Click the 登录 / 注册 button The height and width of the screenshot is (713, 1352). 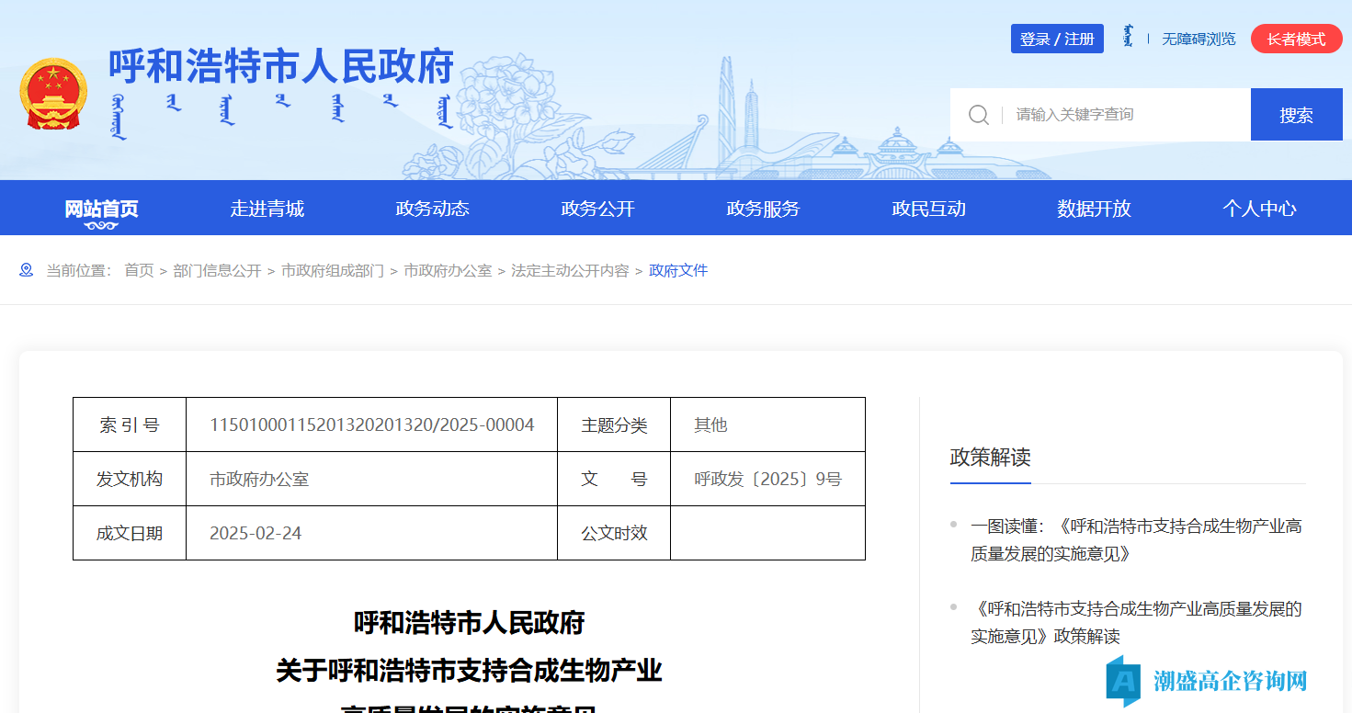1057,39
